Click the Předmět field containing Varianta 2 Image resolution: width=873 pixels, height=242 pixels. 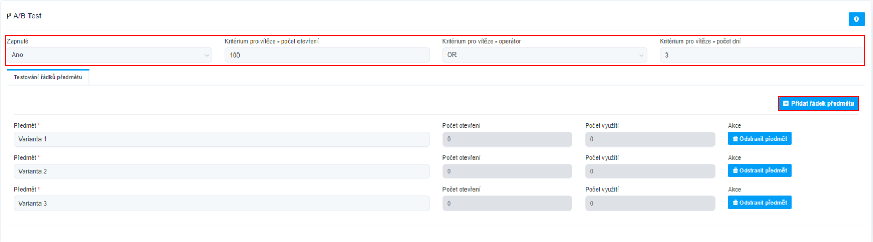(x=222, y=171)
